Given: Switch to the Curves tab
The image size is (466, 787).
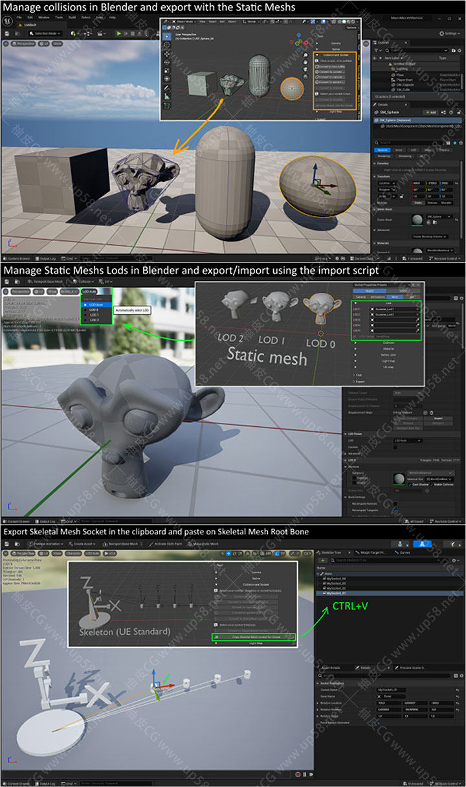Looking at the screenshot, I should point(403,553).
